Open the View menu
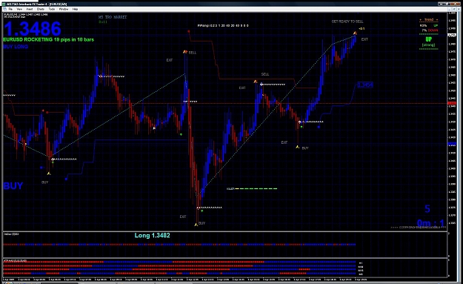 point(19,9)
